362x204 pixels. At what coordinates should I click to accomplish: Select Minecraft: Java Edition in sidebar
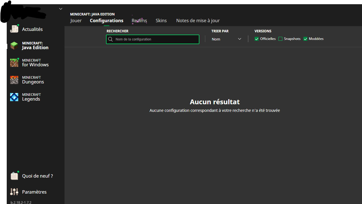click(x=35, y=46)
